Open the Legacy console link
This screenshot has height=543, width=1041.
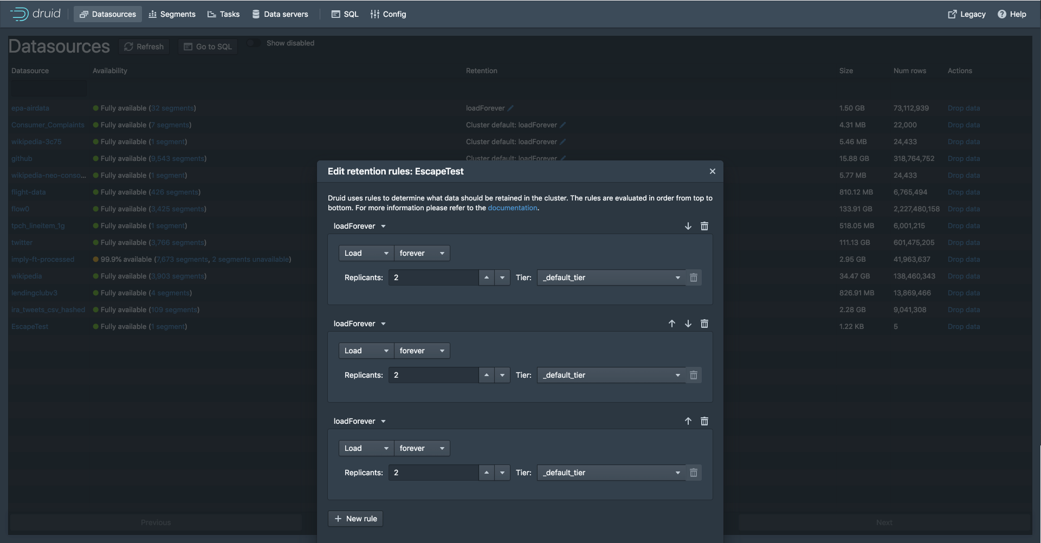pyautogui.click(x=967, y=14)
